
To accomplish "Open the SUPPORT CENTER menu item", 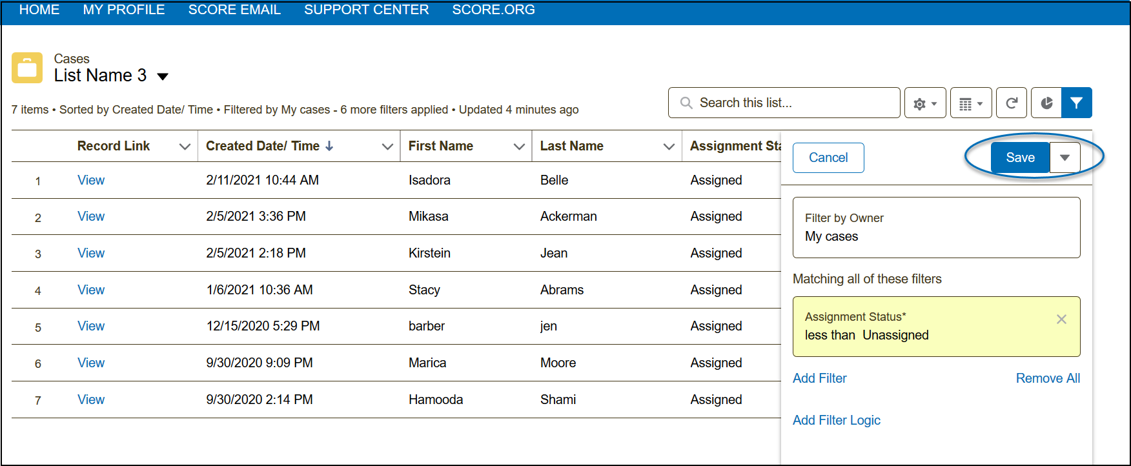I will click(366, 10).
